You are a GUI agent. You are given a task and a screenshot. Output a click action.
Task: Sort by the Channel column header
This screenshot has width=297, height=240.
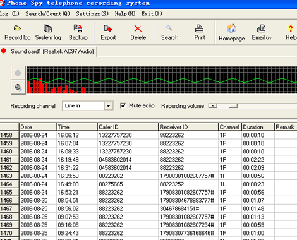(230, 127)
